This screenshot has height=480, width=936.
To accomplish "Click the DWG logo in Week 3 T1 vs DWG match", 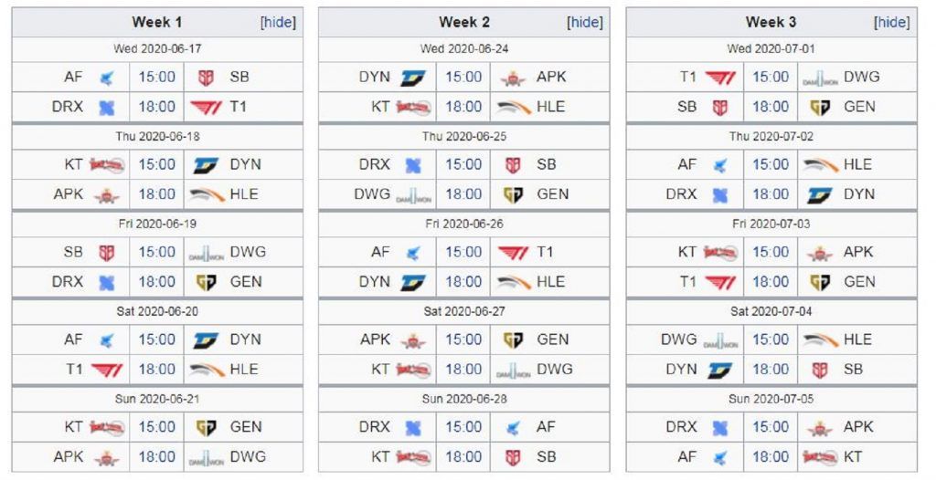I will click(x=820, y=78).
